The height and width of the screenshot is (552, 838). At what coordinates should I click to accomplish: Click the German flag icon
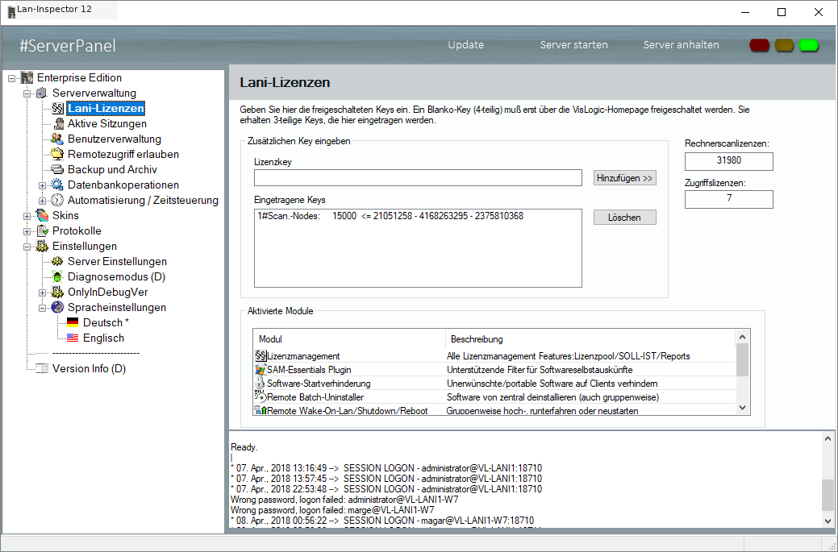click(x=73, y=323)
